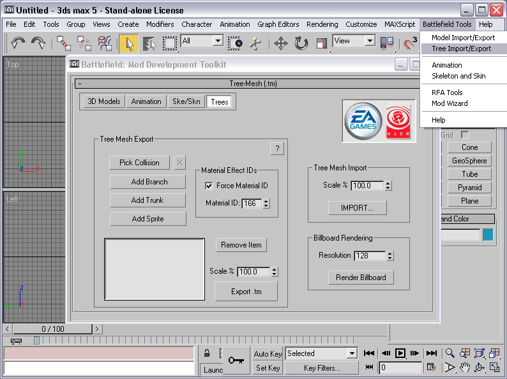
Task: Click the Pick Collision button
Action: pyautogui.click(x=139, y=163)
